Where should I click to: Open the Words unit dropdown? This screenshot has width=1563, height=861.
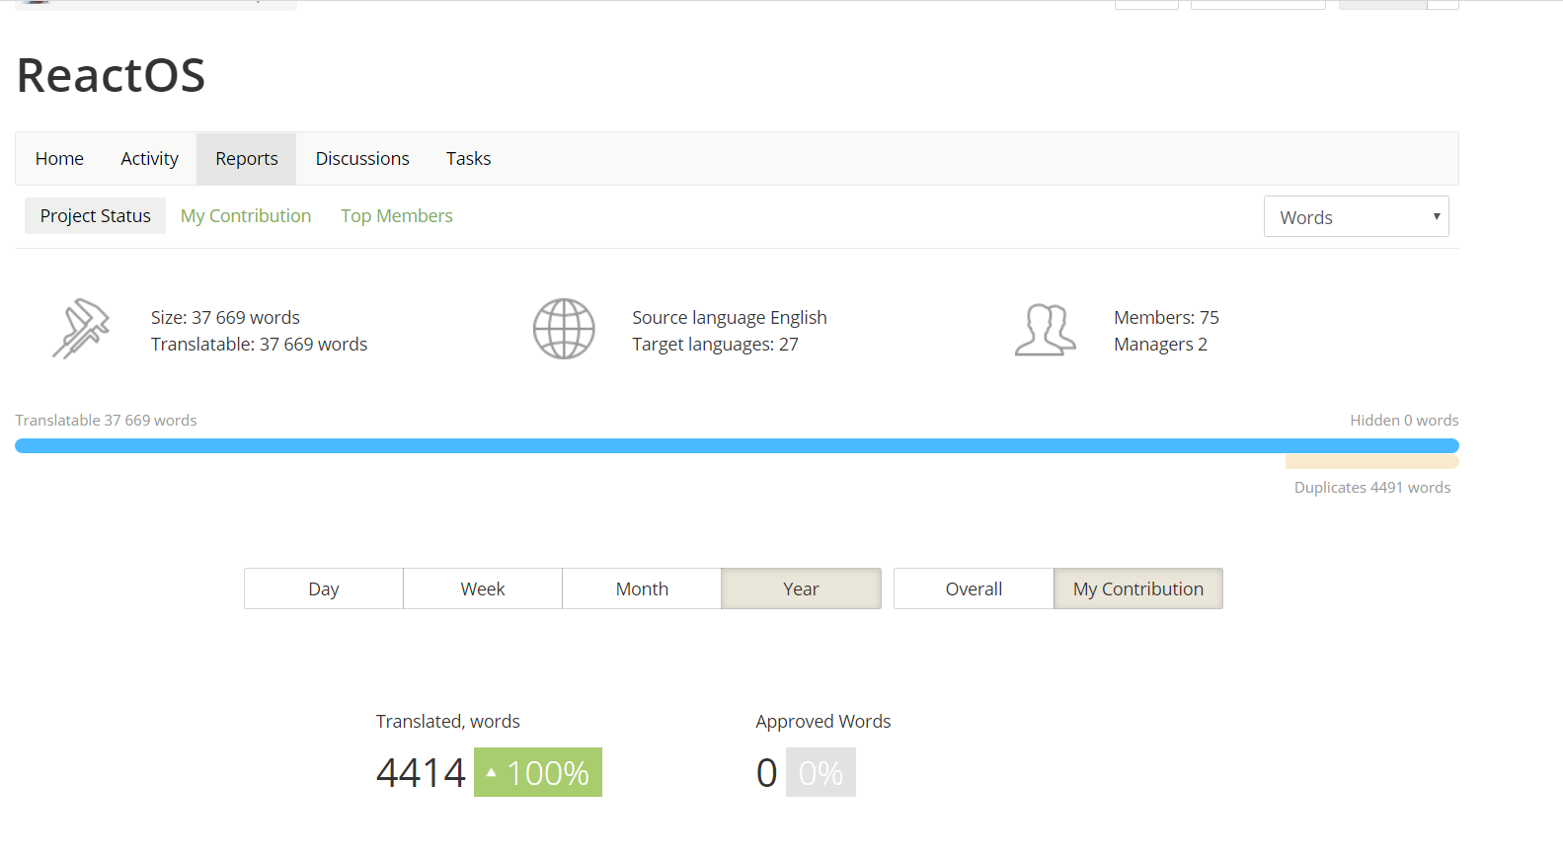[x=1356, y=217]
